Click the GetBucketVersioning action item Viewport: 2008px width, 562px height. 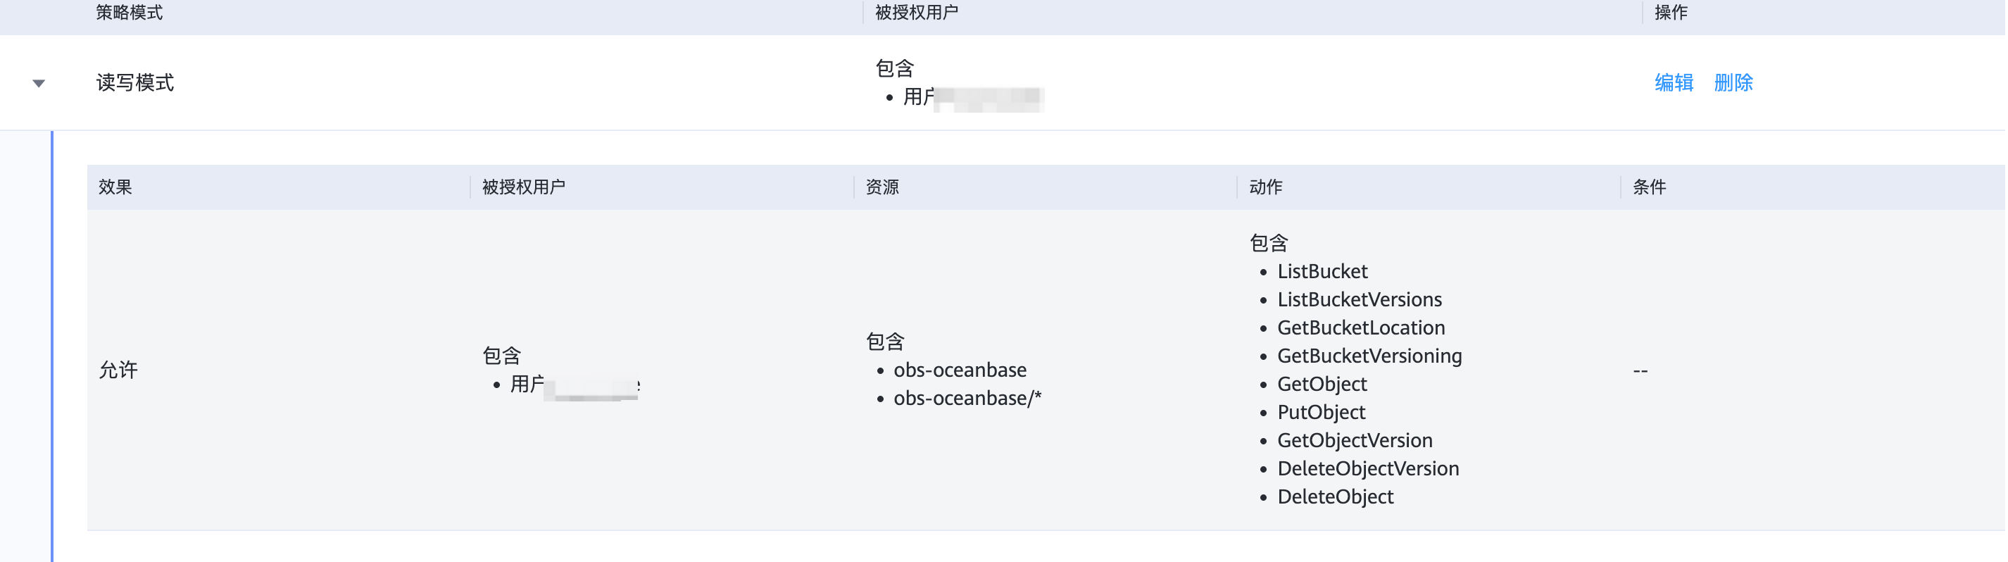tap(1369, 356)
